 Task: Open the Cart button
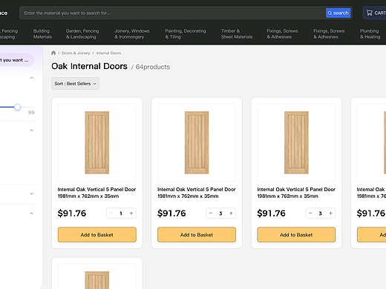coord(375,13)
